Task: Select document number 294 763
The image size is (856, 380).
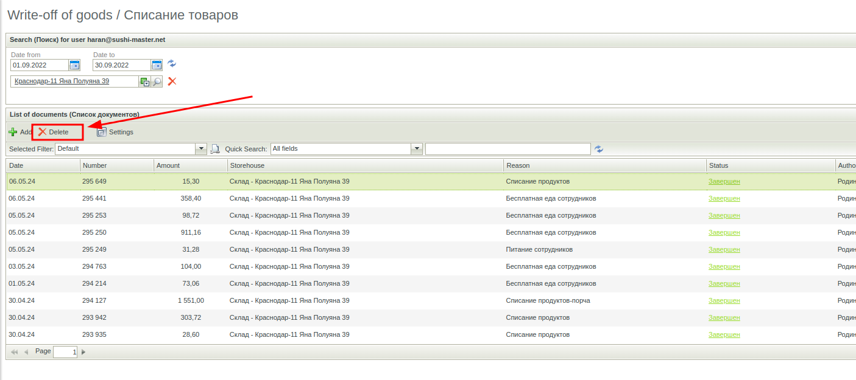Action: pos(94,266)
